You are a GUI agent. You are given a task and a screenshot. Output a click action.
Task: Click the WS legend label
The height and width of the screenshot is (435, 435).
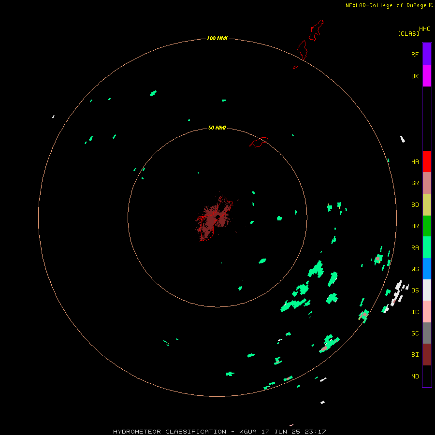415,269
